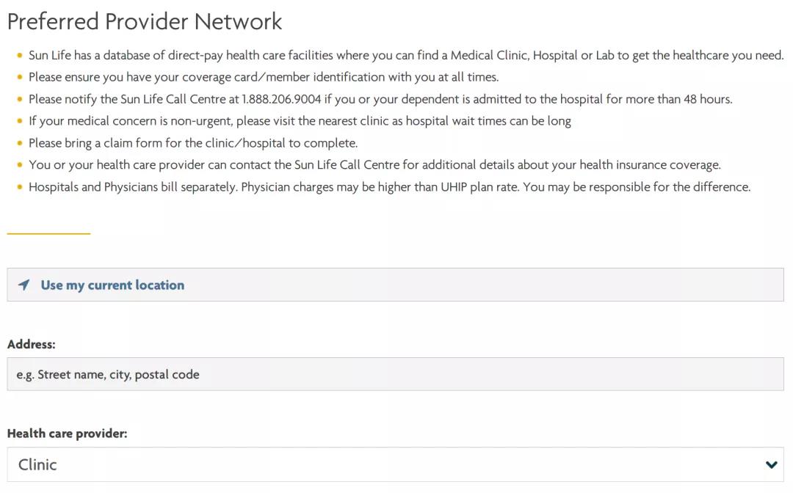The width and height of the screenshot is (793, 493).
Task: Click the Health care provider label
Action: pyautogui.click(x=68, y=434)
